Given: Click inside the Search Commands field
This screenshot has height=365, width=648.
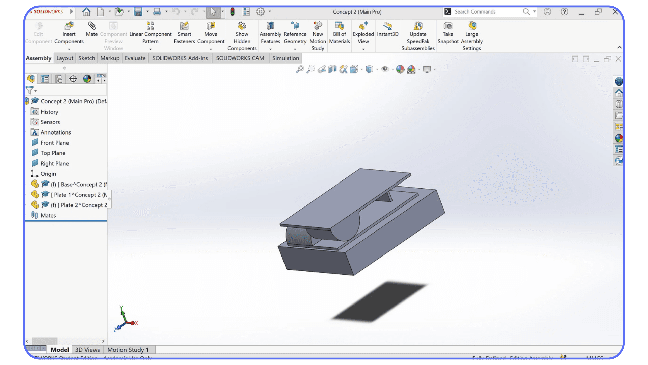Looking at the screenshot, I should (x=486, y=11).
